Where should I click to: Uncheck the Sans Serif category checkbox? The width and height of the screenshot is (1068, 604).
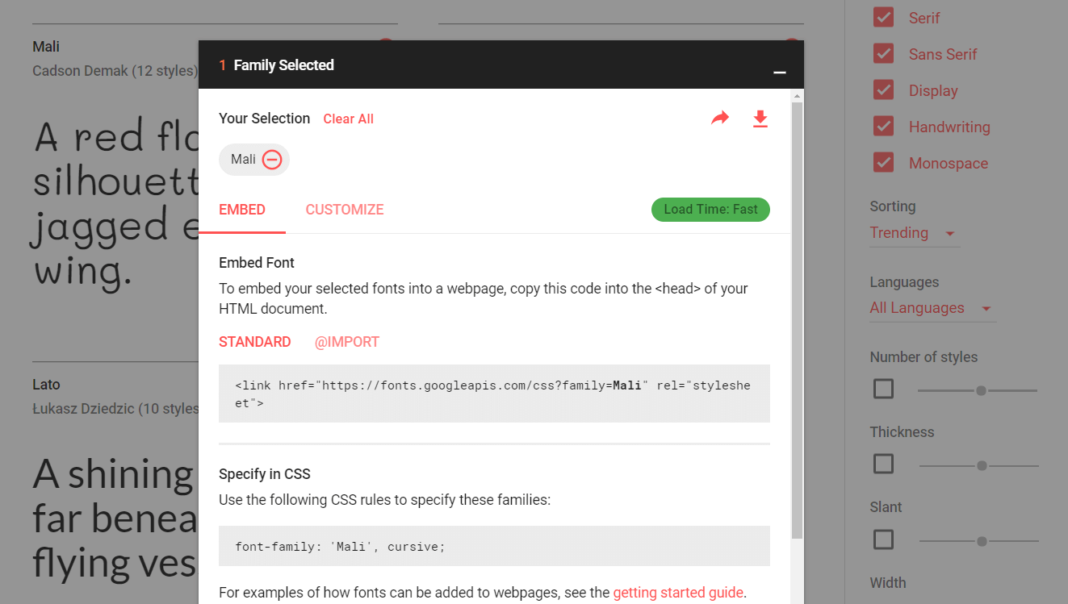tap(883, 54)
